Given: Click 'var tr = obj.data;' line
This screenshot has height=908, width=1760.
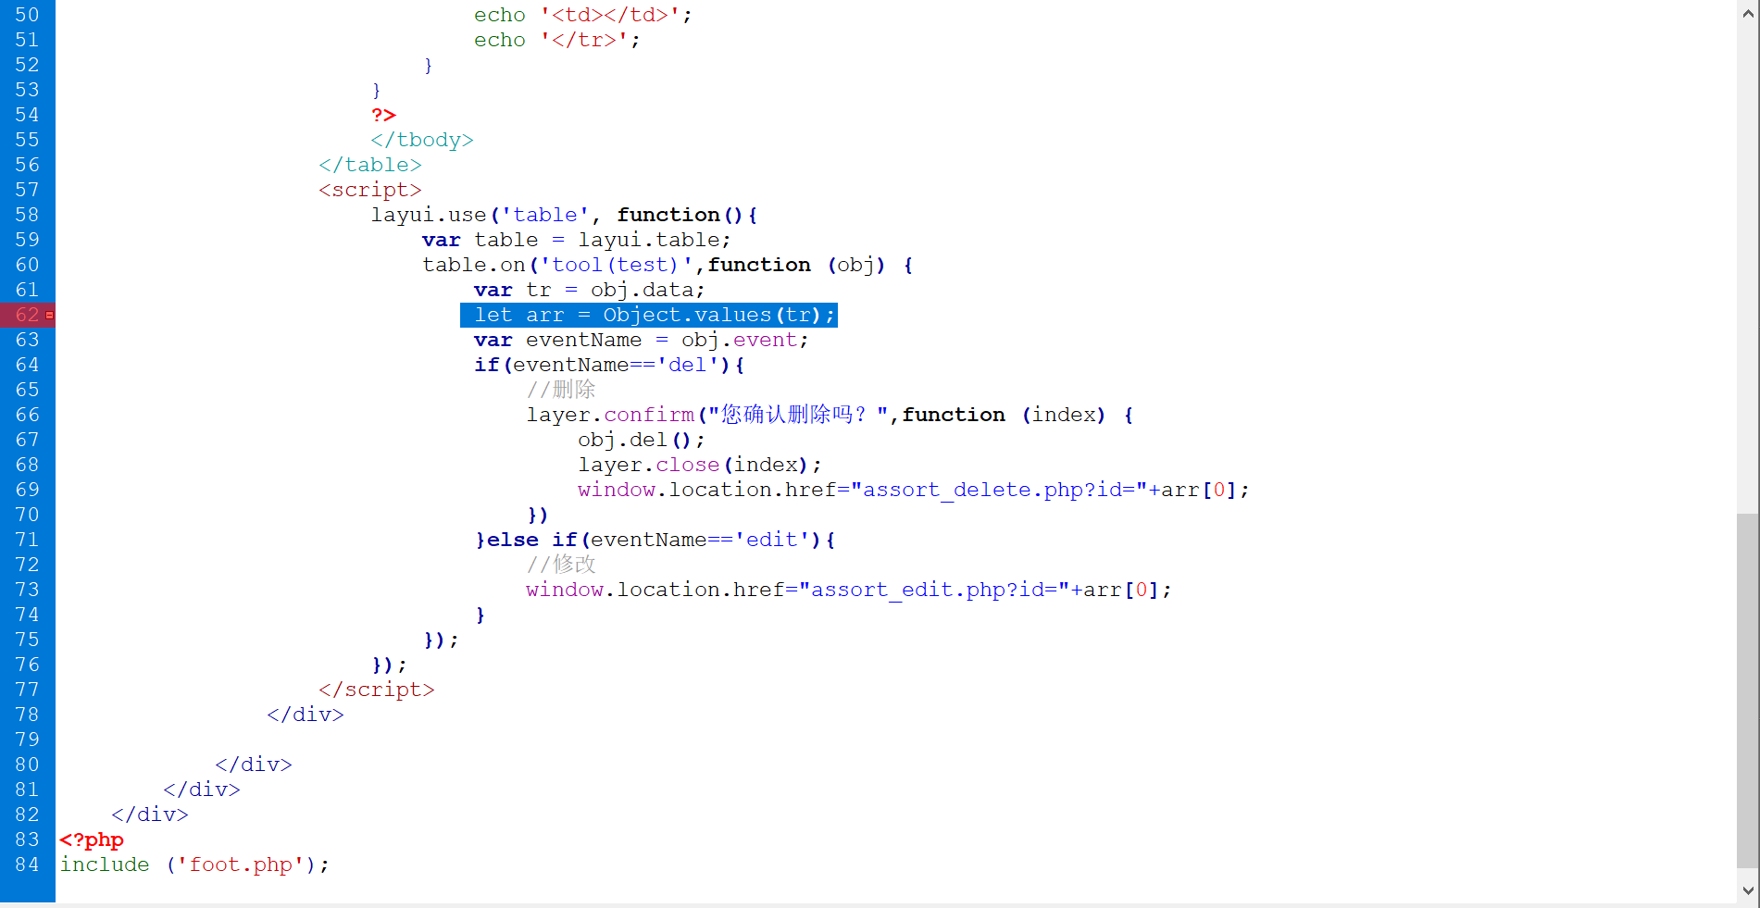Looking at the screenshot, I should [x=589, y=290].
